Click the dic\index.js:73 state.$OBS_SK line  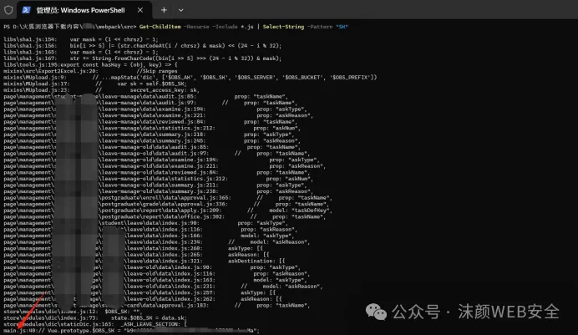click(95, 317)
